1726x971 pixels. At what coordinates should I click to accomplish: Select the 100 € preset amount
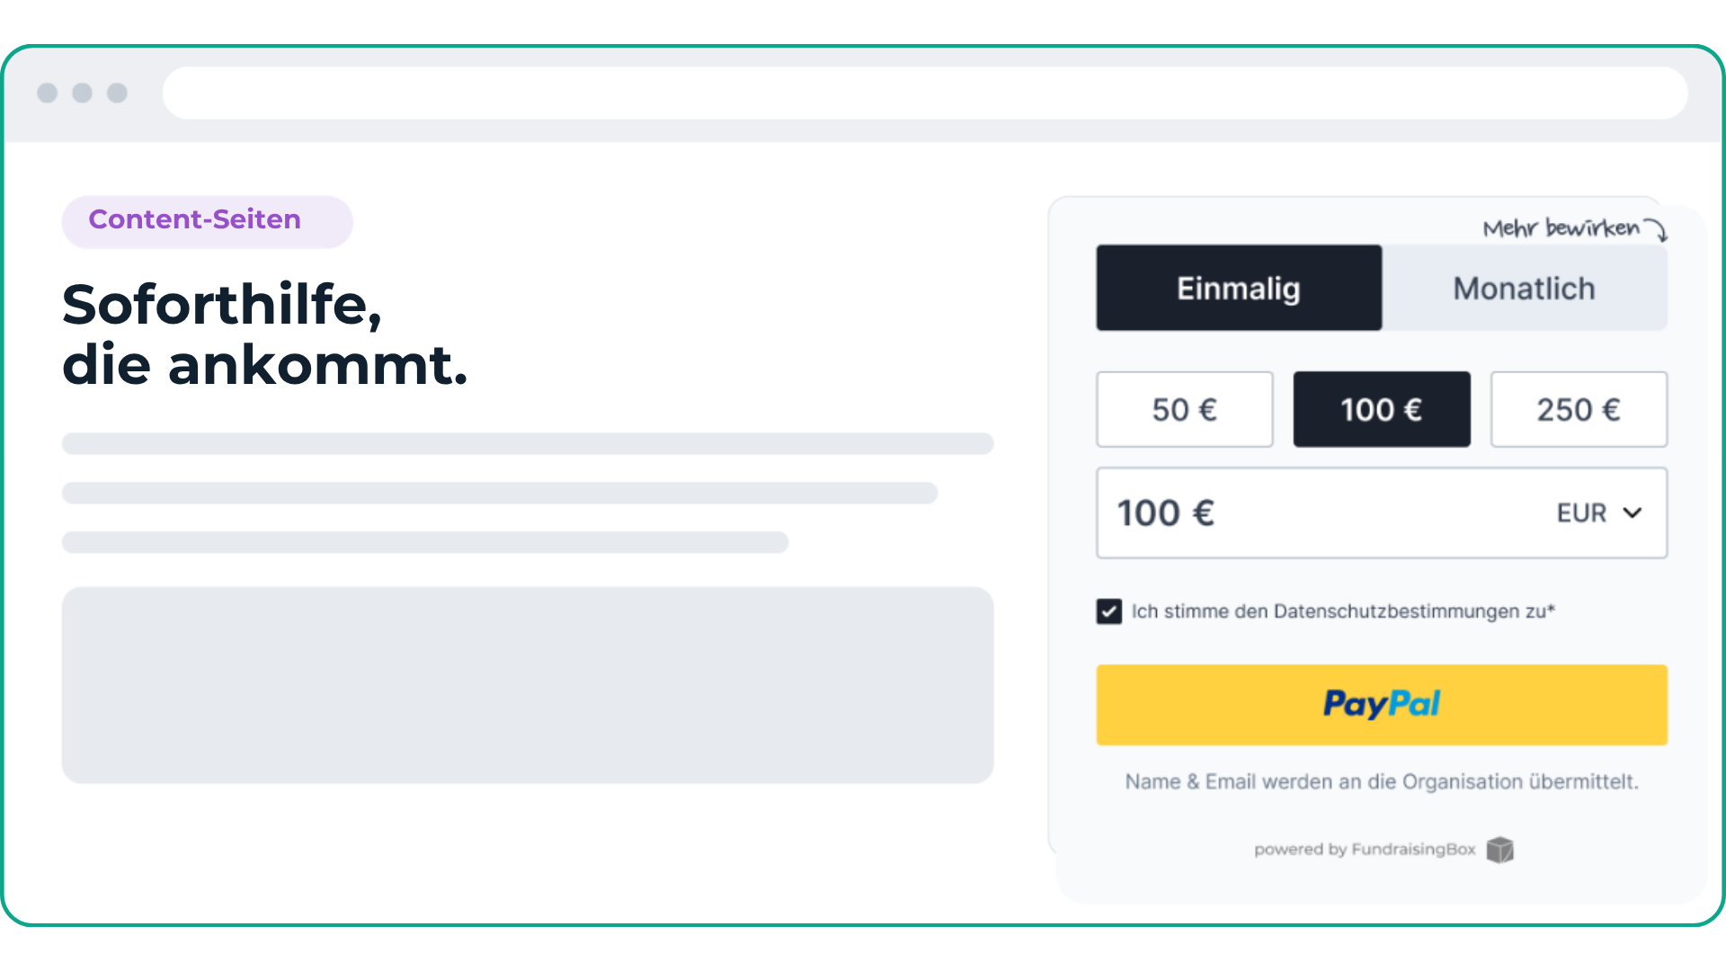point(1382,409)
